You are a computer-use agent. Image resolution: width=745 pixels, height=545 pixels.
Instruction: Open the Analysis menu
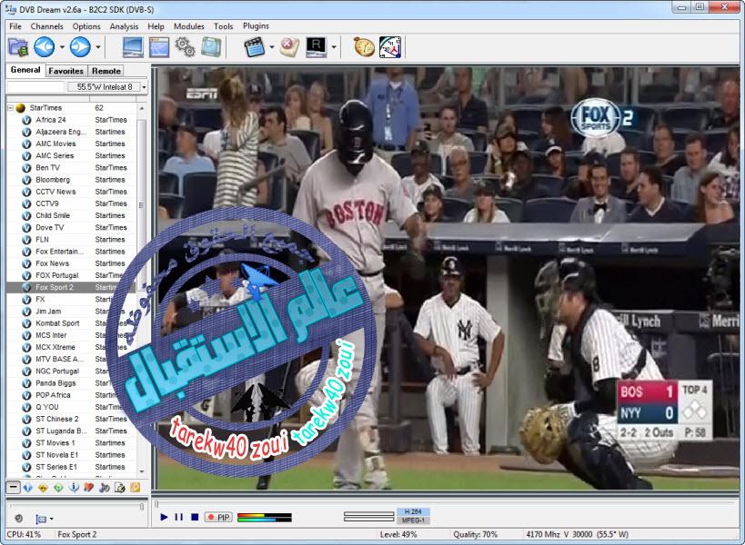coord(124,26)
